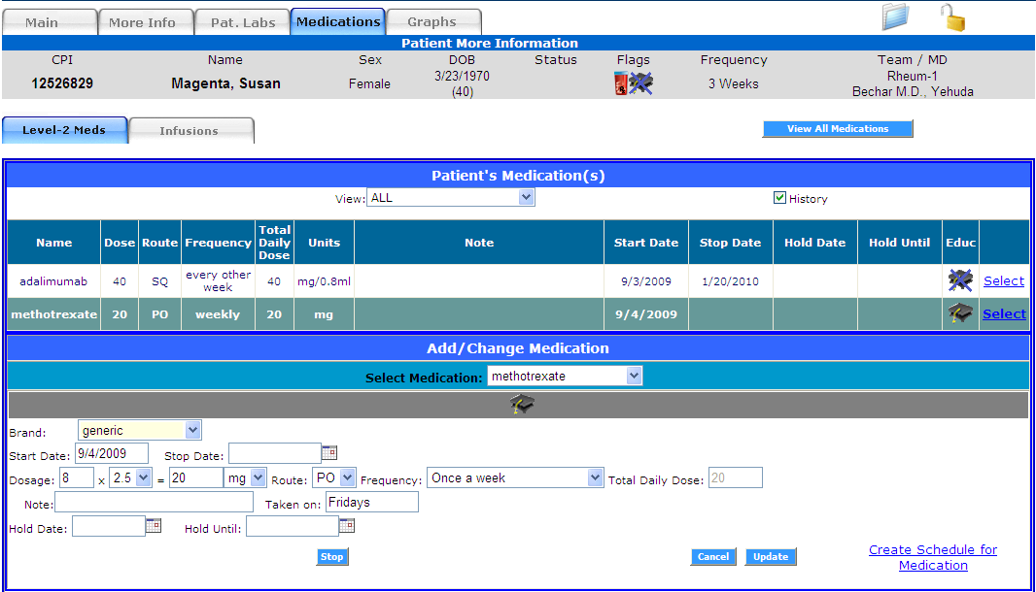Click the Frequency column header
This screenshot has height=592, width=1036.
click(218, 243)
